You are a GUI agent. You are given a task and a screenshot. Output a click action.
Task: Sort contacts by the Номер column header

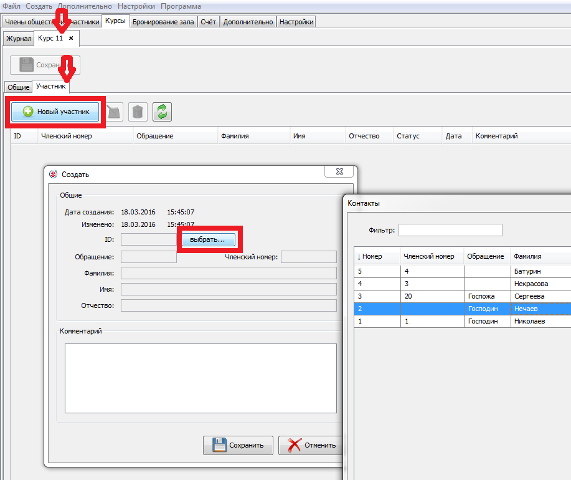(377, 256)
